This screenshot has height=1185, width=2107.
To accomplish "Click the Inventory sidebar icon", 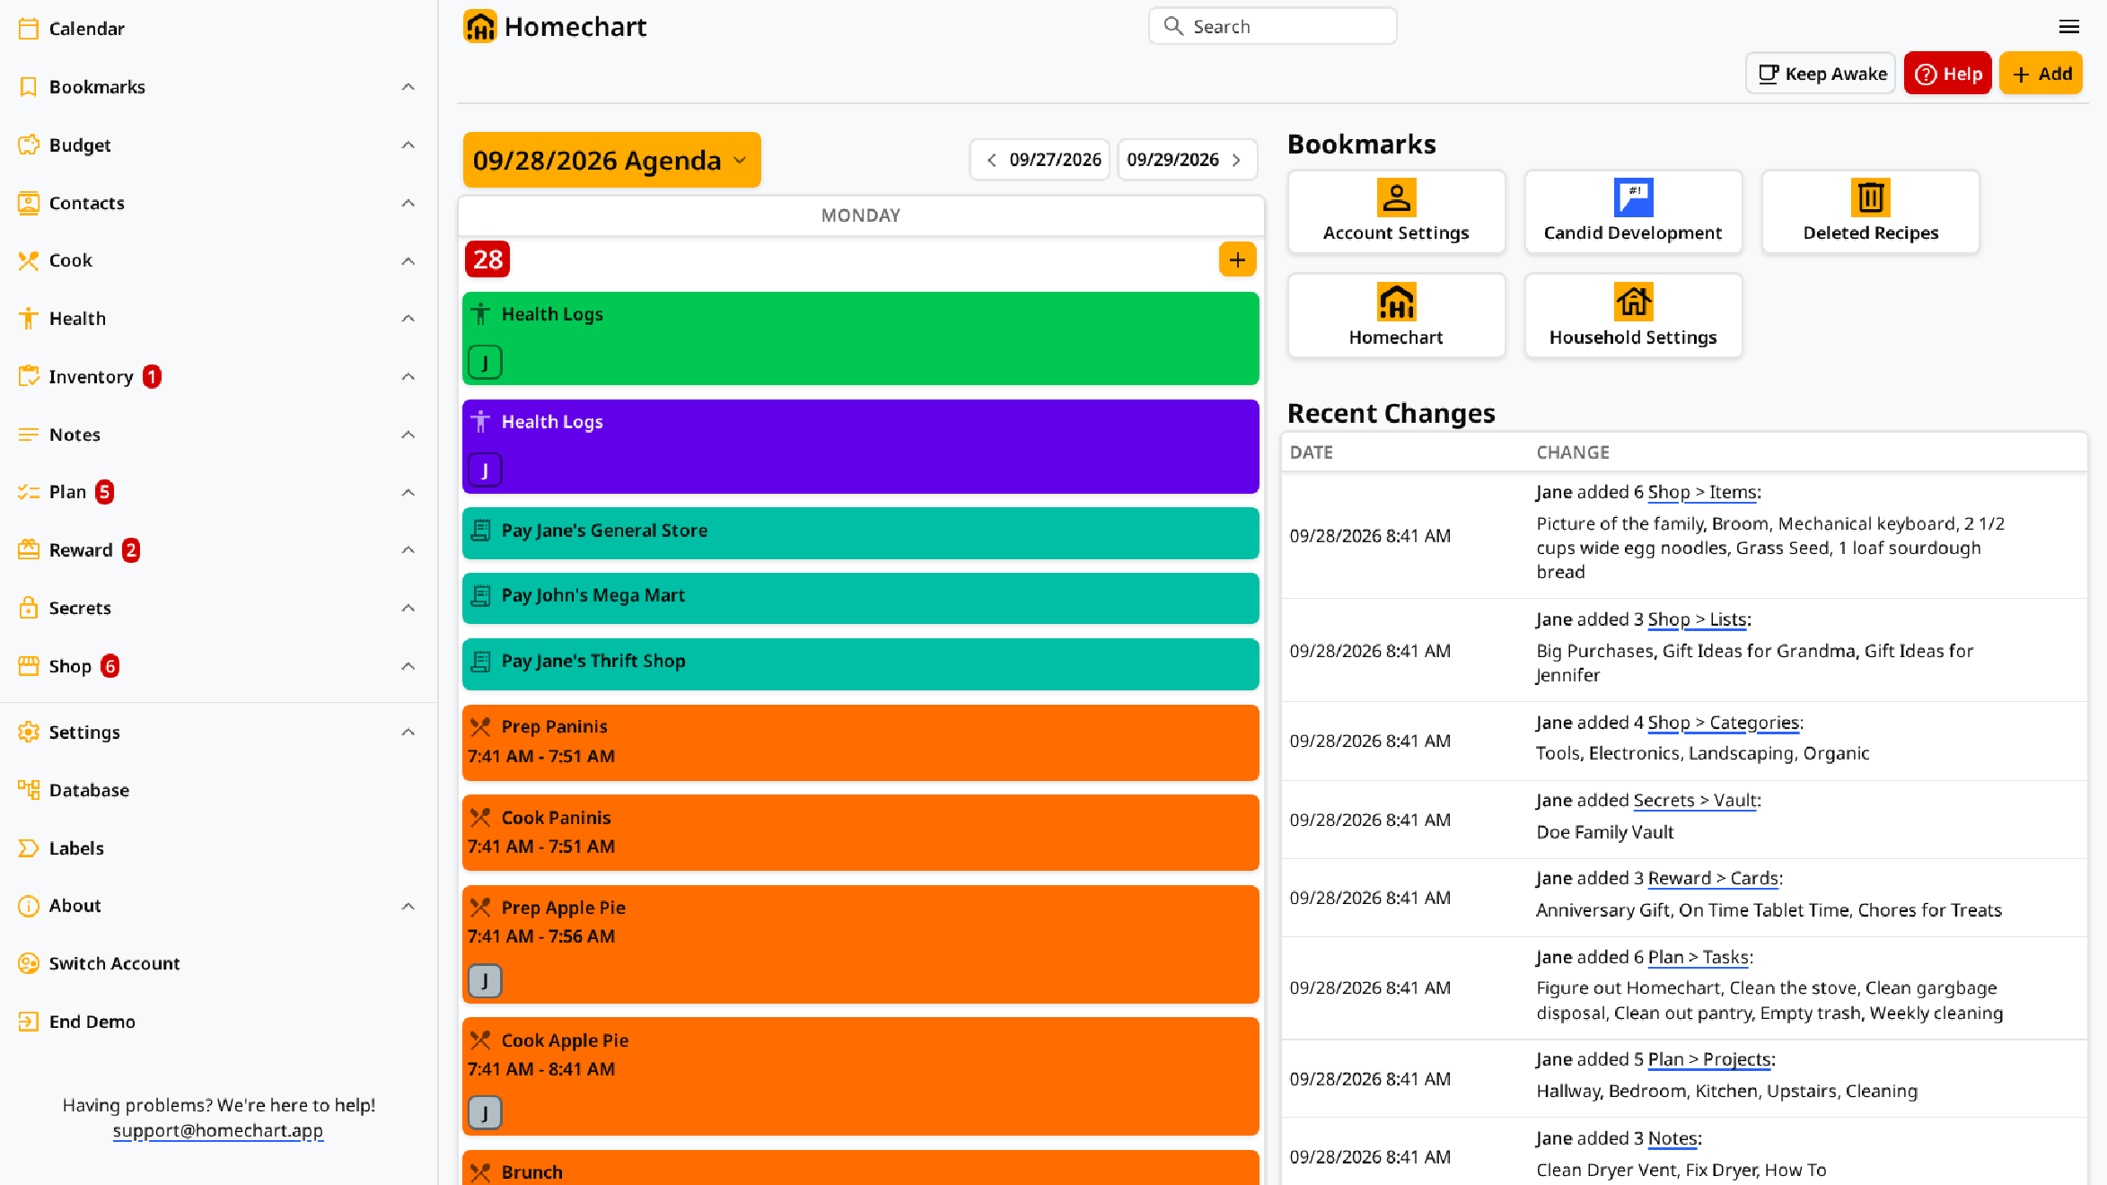I will coord(29,376).
